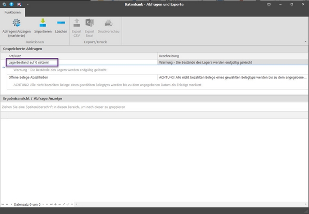
Task: Switch to the Funktionen ribbon tab
Action: 12,12
